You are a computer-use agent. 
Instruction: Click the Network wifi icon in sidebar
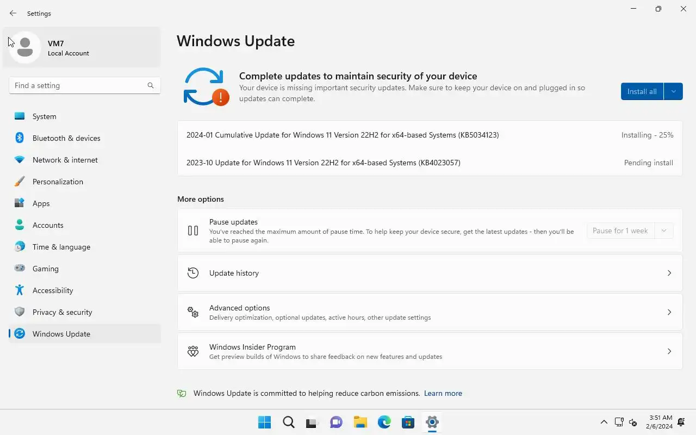point(20,160)
